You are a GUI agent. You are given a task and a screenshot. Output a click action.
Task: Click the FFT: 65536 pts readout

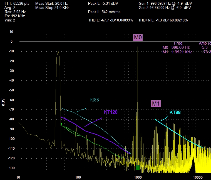(17, 4)
